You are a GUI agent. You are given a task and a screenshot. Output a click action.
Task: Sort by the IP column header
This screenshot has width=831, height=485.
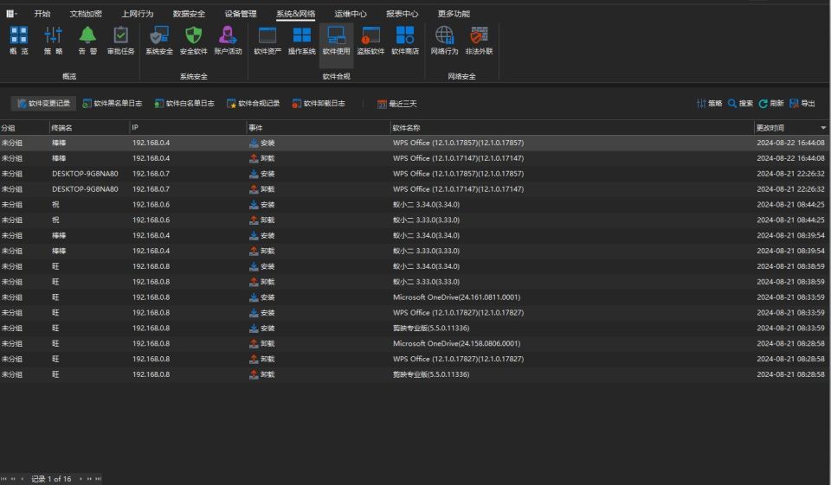[188, 128]
